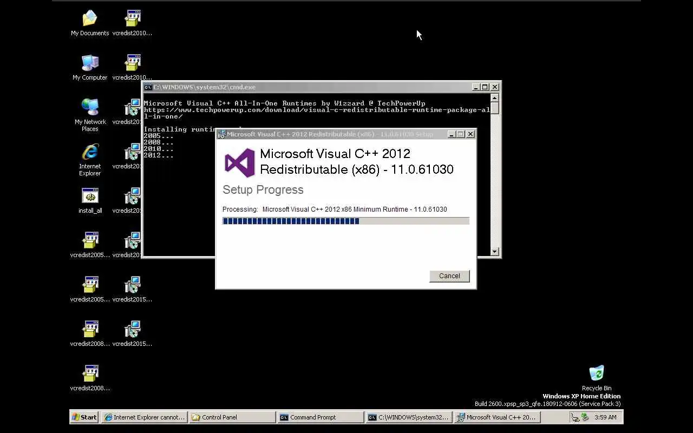Select the Internet Explorer desktop icon
Screen dimensions: 693x433
point(90,159)
